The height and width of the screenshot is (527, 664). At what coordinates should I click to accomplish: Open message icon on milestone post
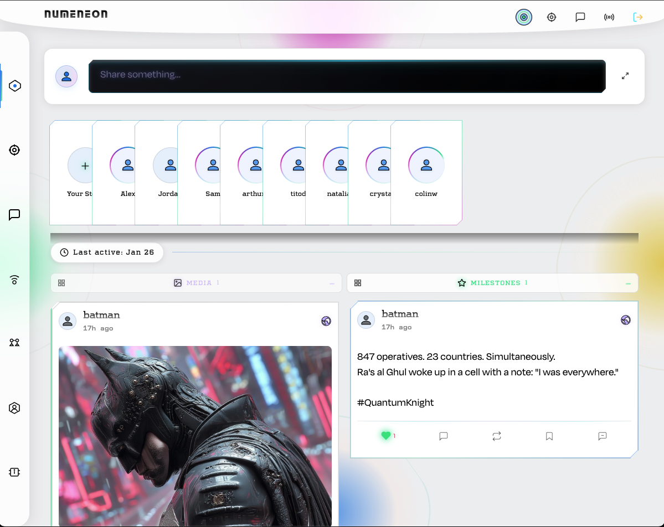point(602,436)
